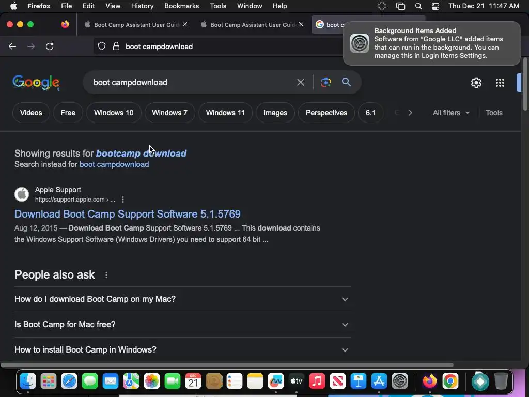This screenshot has height=397, width=529.
Task: Open the Bookmarks menu
Action: 181,6
